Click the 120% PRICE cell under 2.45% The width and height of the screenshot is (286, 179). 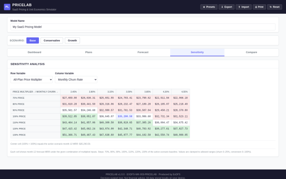(70, 129)
